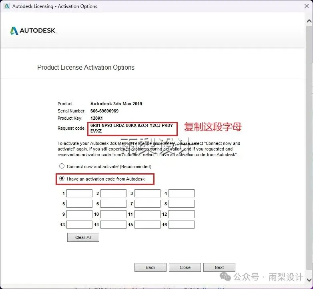Click the Clear All button
The width and height of the screenshot is (313, 289).
tap(83, 237)
